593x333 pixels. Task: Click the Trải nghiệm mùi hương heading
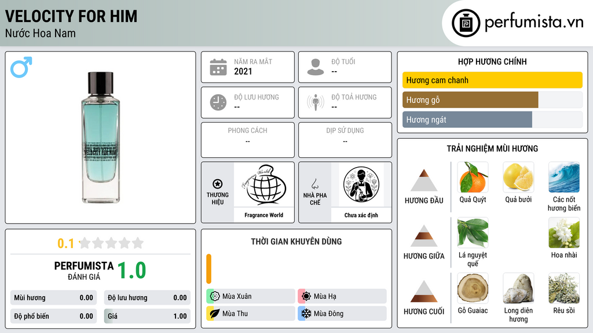(492, 149)
